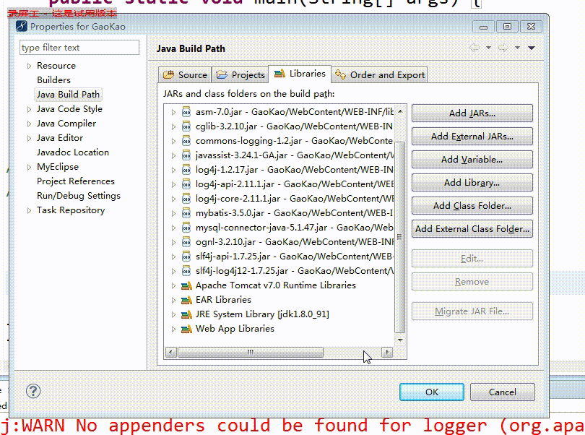Click the mybatis-3.5.0.jar jar icon
The width and height of the screenshot is (585, 435).
[x=186, y=213]
